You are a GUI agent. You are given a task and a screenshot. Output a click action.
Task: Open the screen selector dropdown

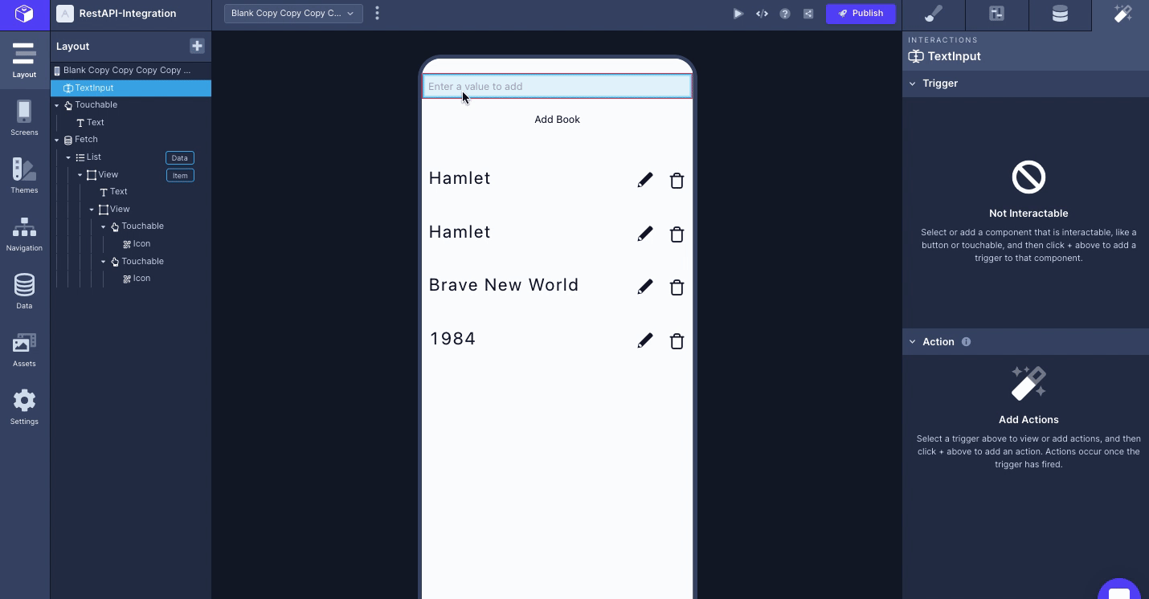293,13
